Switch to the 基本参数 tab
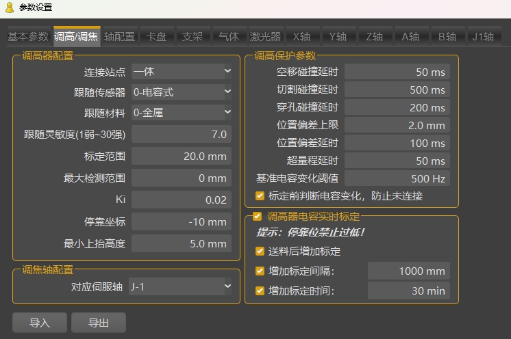 pos(28,36)
